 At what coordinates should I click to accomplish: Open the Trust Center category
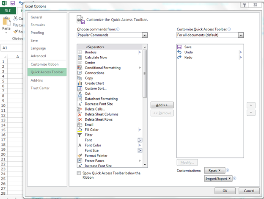point(40,88)
